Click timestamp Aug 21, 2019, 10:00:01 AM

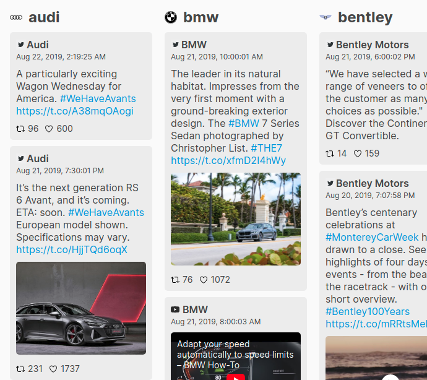217,57
